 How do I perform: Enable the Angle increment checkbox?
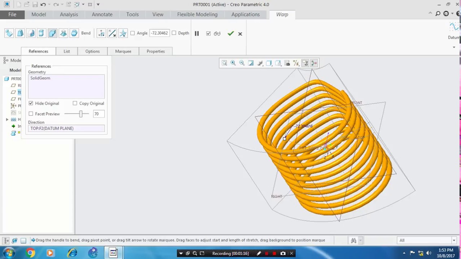pyautogui.click(x=133, y=33)
